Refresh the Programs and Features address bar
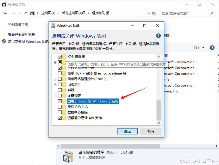The image size is (219, 165). (x=153, y=13)
